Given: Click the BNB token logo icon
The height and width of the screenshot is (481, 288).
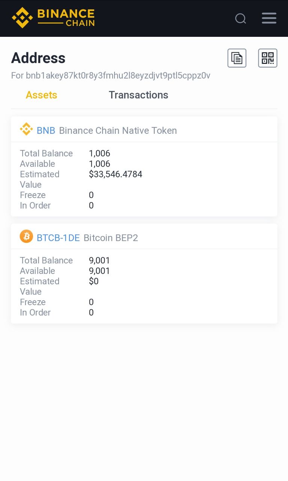Looking at the screenshot, I should (26, 129).
